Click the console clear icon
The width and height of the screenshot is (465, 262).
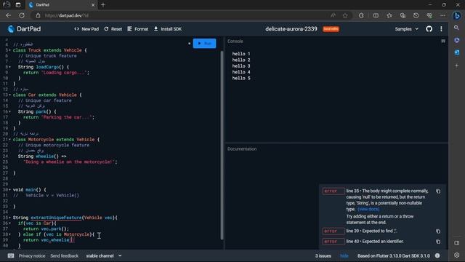[x=443, y=41]
